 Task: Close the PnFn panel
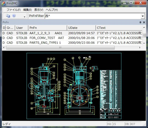[144, 22]
